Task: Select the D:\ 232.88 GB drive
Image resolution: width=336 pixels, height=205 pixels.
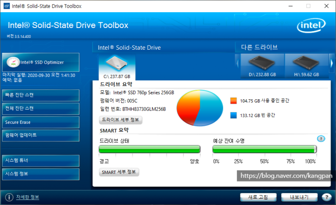Action: 262,65
